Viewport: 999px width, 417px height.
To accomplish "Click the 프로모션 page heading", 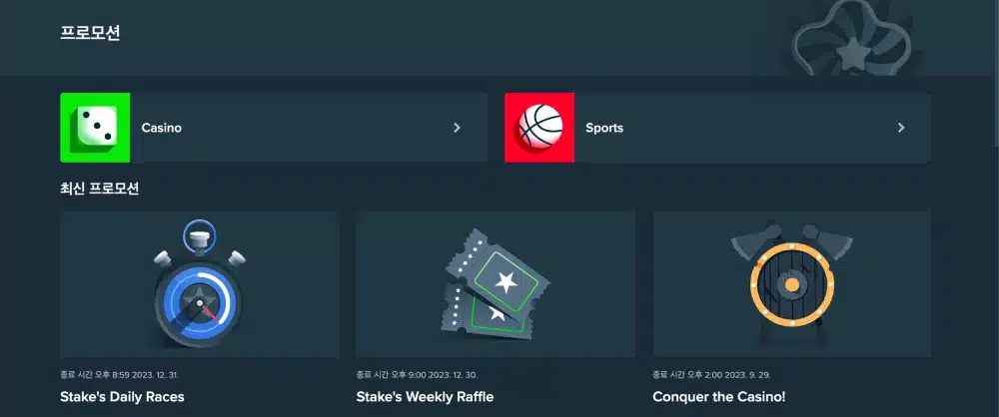I will coord(90,33).
